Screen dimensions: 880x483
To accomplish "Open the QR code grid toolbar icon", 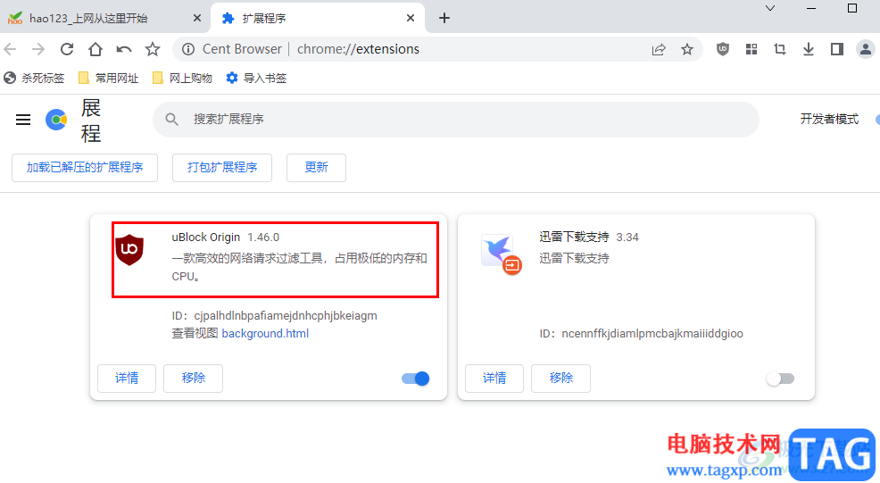I will pyautogui.click(x=751, y=49).
